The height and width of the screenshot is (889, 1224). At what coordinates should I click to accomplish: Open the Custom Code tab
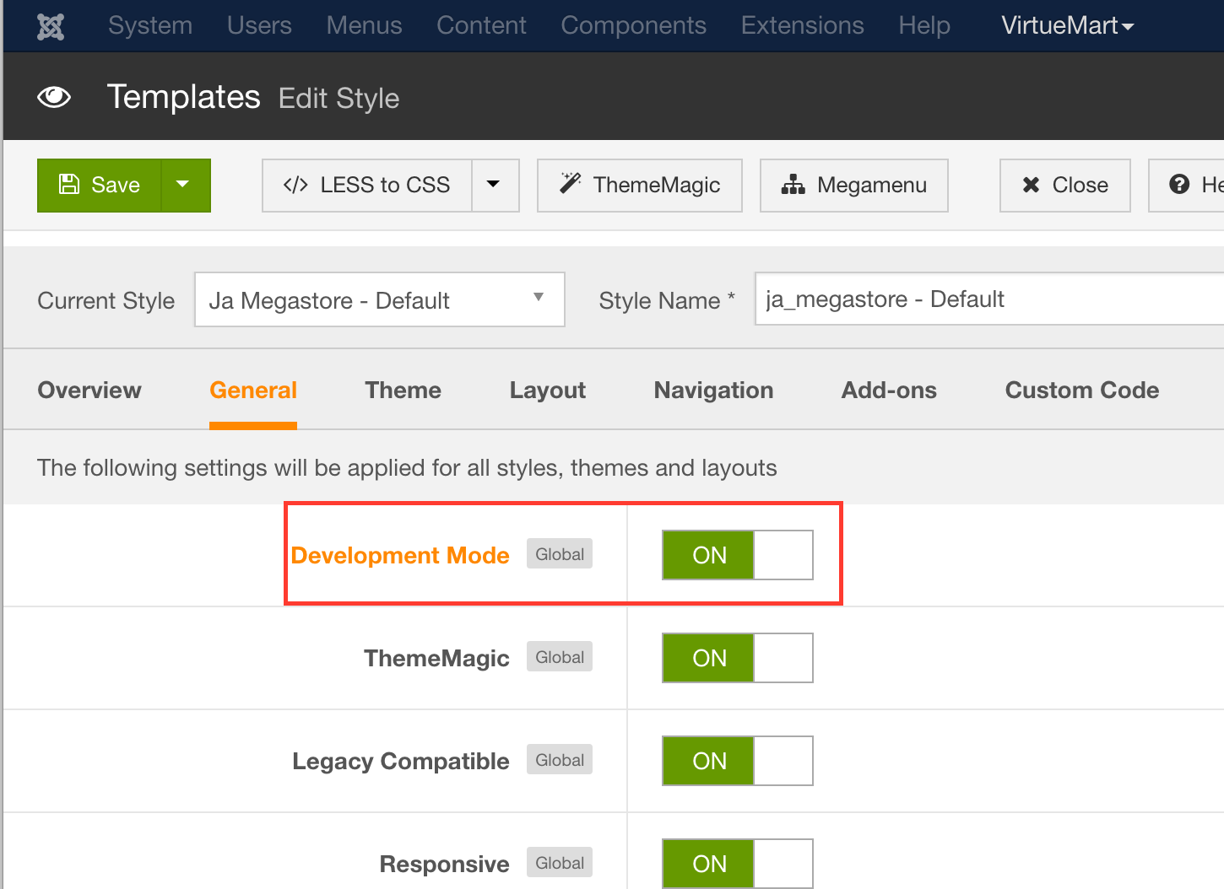(x=1082, y=390)
